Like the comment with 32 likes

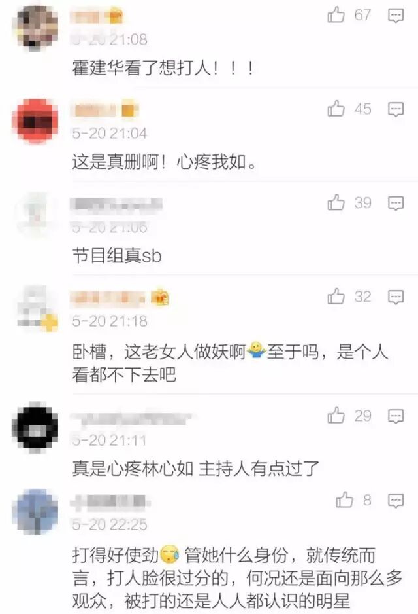click(x=336, y=297)
